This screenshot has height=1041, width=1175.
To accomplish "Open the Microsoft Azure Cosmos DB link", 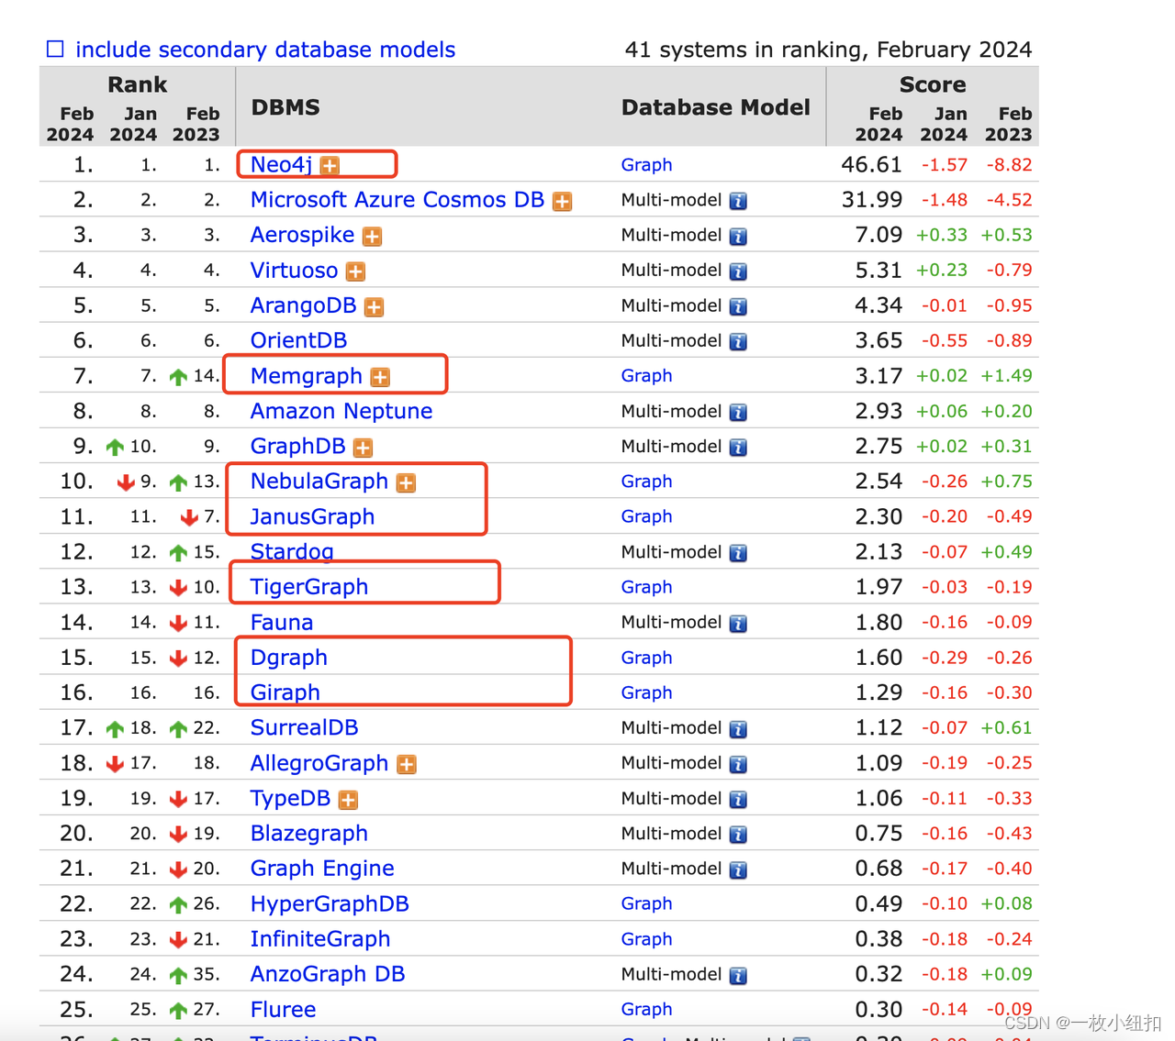I will (397, 200).
